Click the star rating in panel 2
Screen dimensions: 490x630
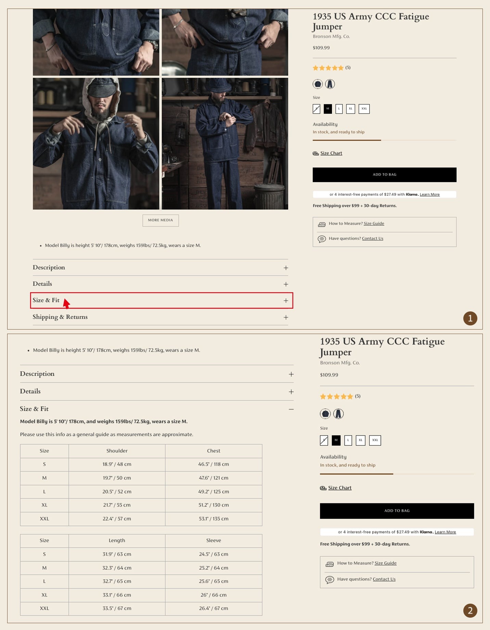pos(336,396)
